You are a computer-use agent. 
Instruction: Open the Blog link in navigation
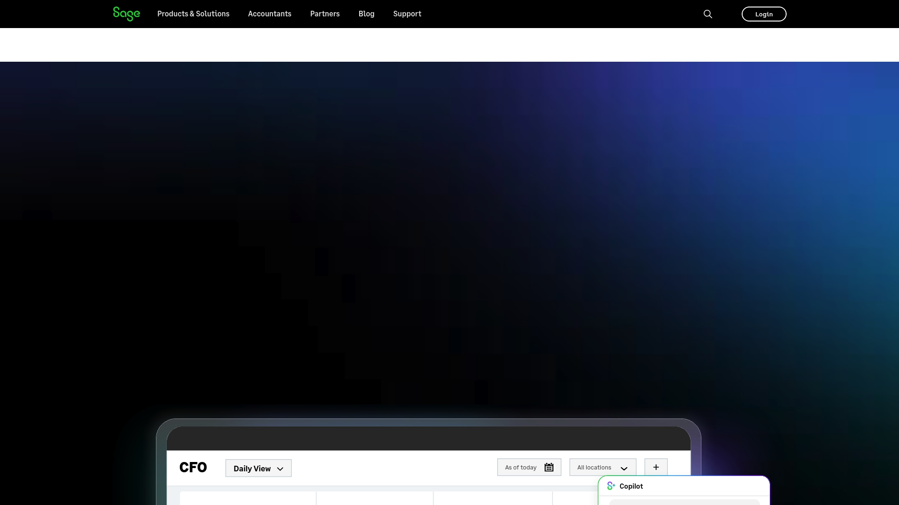pyautogui.click(x=367, y=14)
